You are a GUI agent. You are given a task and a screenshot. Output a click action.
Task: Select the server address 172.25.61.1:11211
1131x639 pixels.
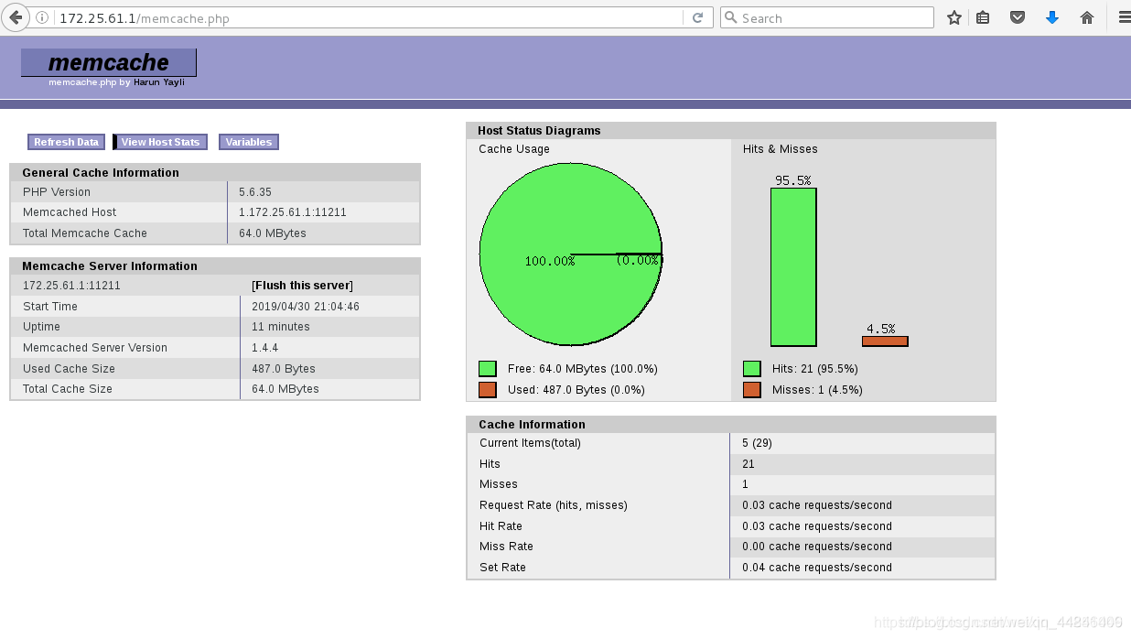tap(71, 286)
